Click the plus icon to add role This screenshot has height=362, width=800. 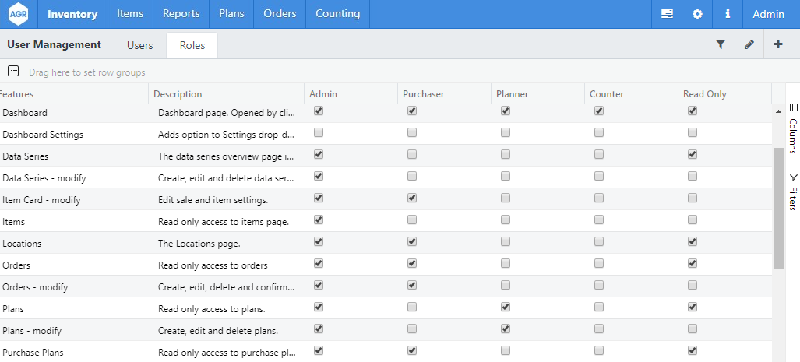(778, 45)
